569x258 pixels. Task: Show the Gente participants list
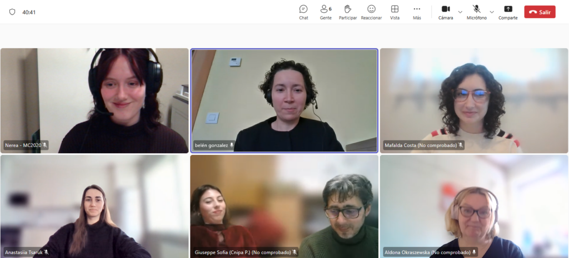[x=326, y=12]
